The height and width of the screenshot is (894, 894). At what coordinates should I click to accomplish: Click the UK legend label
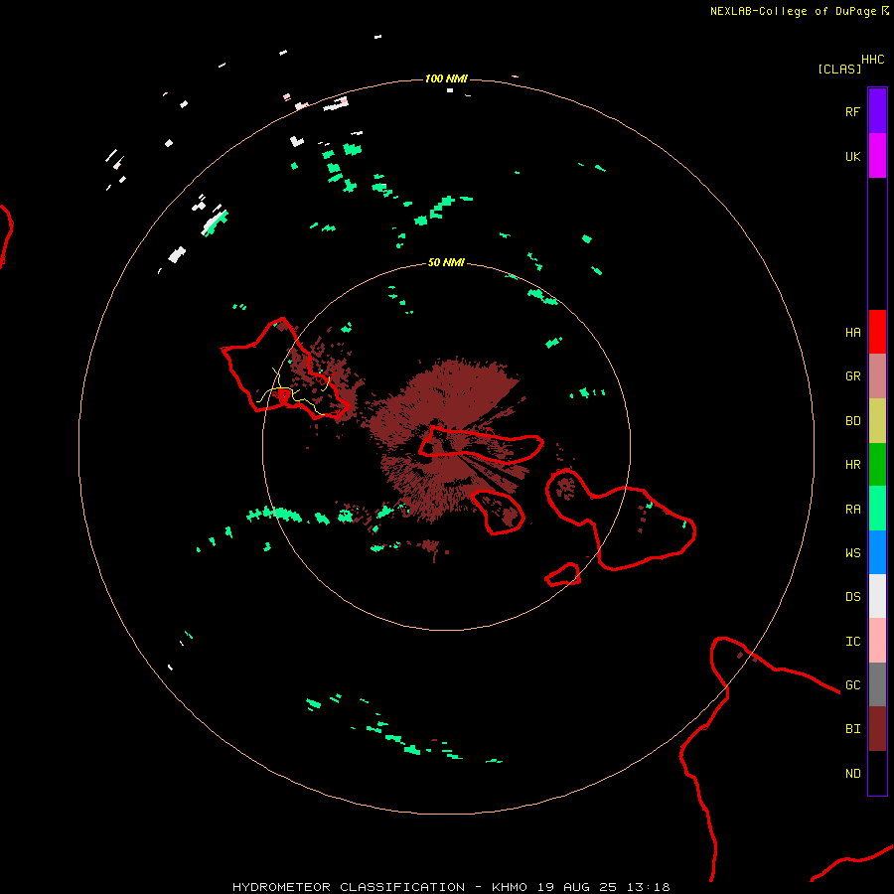coord(853,156)
